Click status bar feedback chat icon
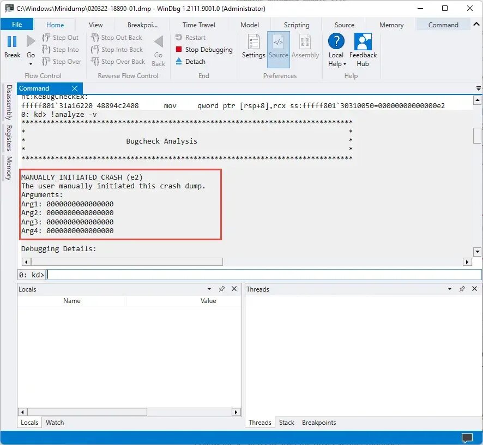This screenshot has width=483, height=445. click(x=467, y=437)
